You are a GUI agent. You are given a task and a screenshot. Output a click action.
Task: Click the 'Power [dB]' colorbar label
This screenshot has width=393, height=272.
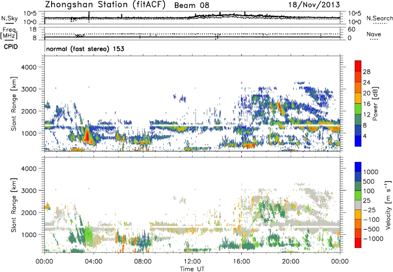(x=375, y=104)
